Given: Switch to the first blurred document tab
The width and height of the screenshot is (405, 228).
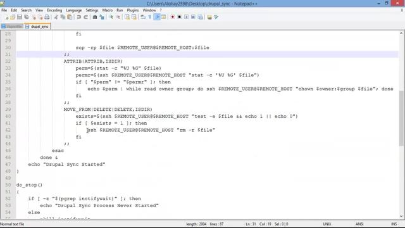Looking at the screenshot, I should (12, 27).
